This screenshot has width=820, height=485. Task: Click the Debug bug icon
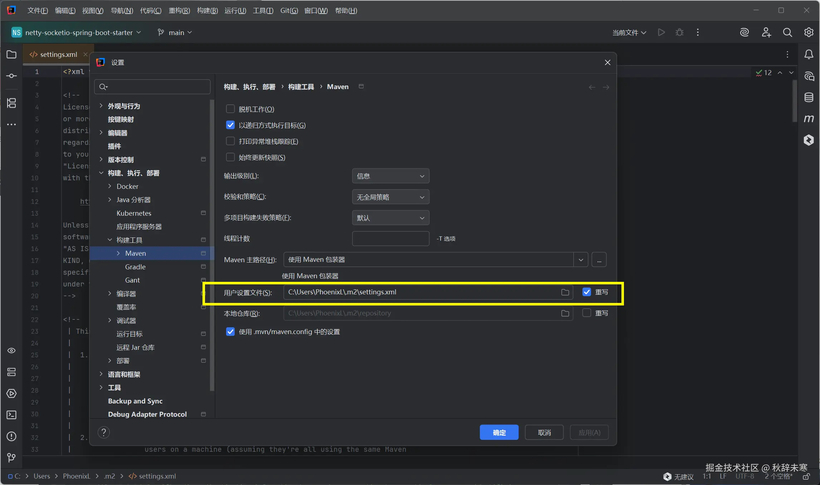click(679, 33)
